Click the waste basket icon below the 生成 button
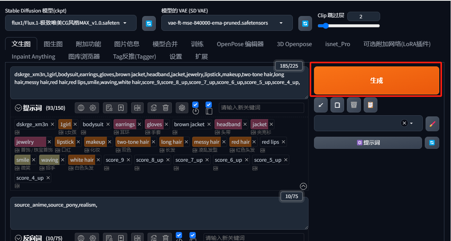The image size is (451, 241). pos(354,105)
